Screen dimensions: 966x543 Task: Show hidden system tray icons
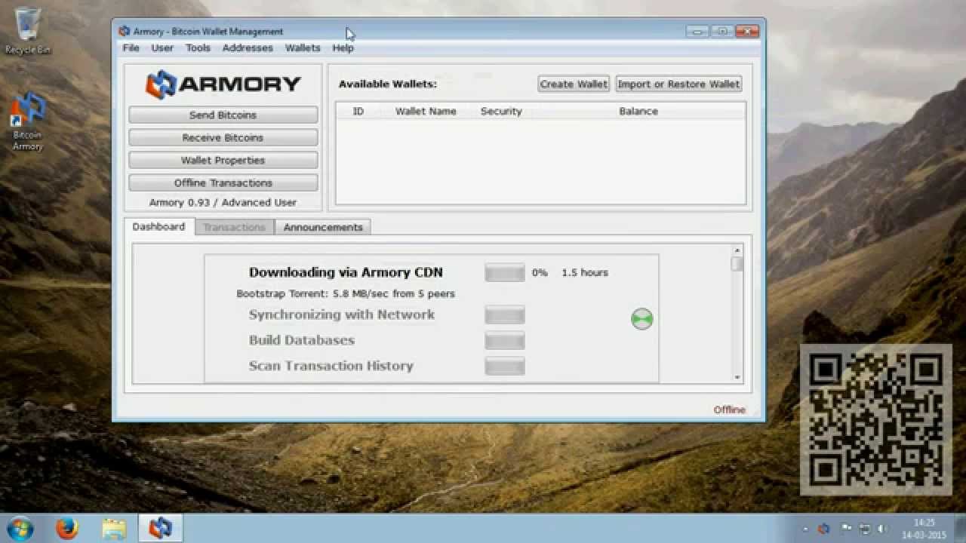click(x=807, y=529)
